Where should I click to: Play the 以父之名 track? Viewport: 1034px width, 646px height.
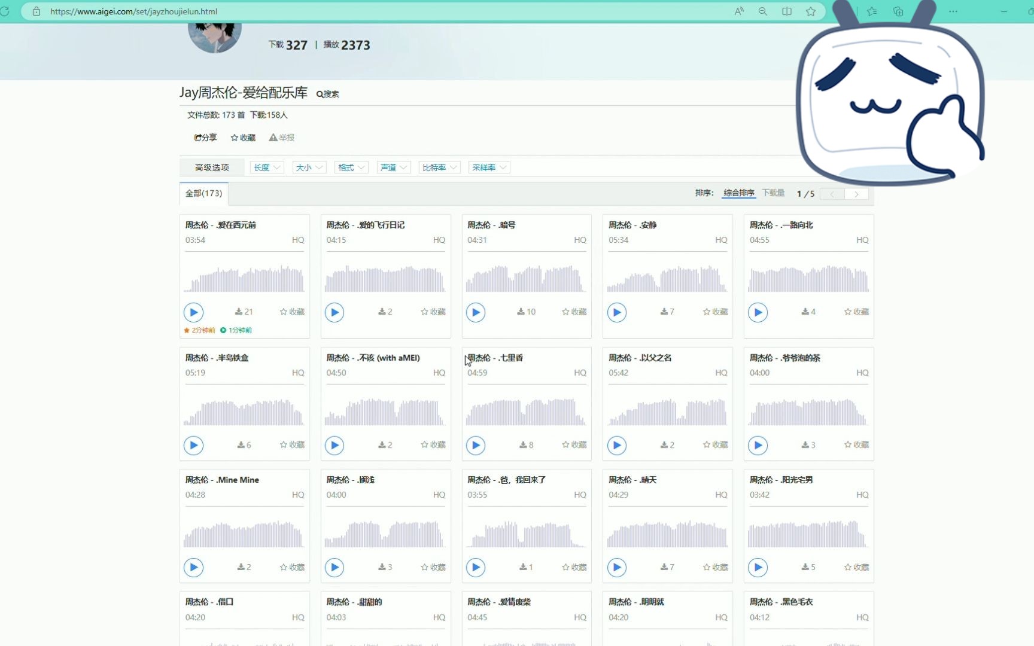pos(617,445)
